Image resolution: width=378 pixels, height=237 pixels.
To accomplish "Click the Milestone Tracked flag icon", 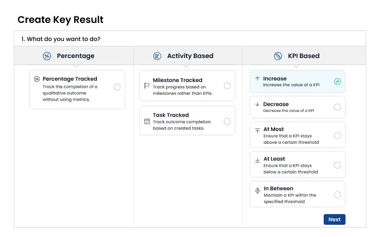I will 147,85.
